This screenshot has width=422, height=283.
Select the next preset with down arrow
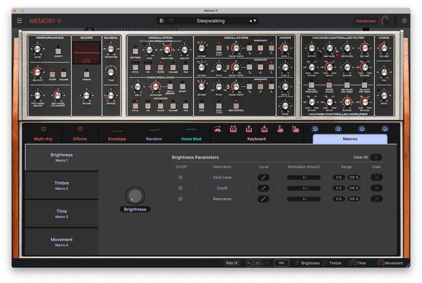click(255, 21)
